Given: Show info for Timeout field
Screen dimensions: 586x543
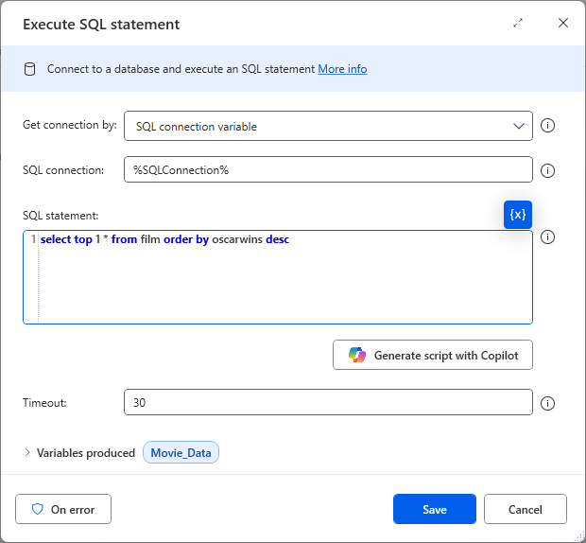Looking at the screenshot, I should pyautogui.click(x=547, y=404).
